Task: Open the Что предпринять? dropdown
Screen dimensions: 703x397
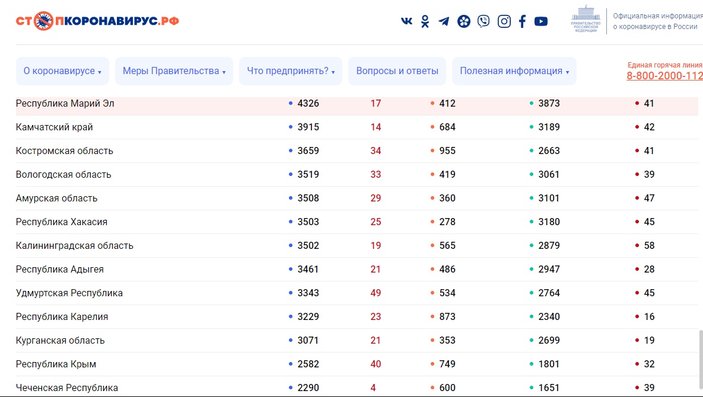Action: 291,71
